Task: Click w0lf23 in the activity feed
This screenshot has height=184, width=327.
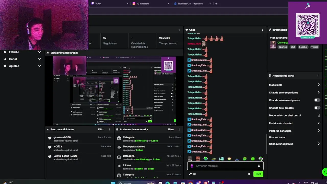Action: (58, 147)
